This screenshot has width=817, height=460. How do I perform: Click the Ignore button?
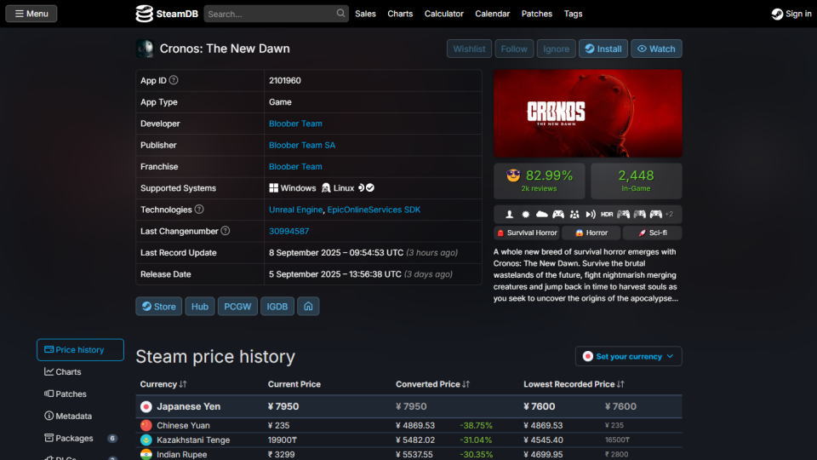click(556, 49)
